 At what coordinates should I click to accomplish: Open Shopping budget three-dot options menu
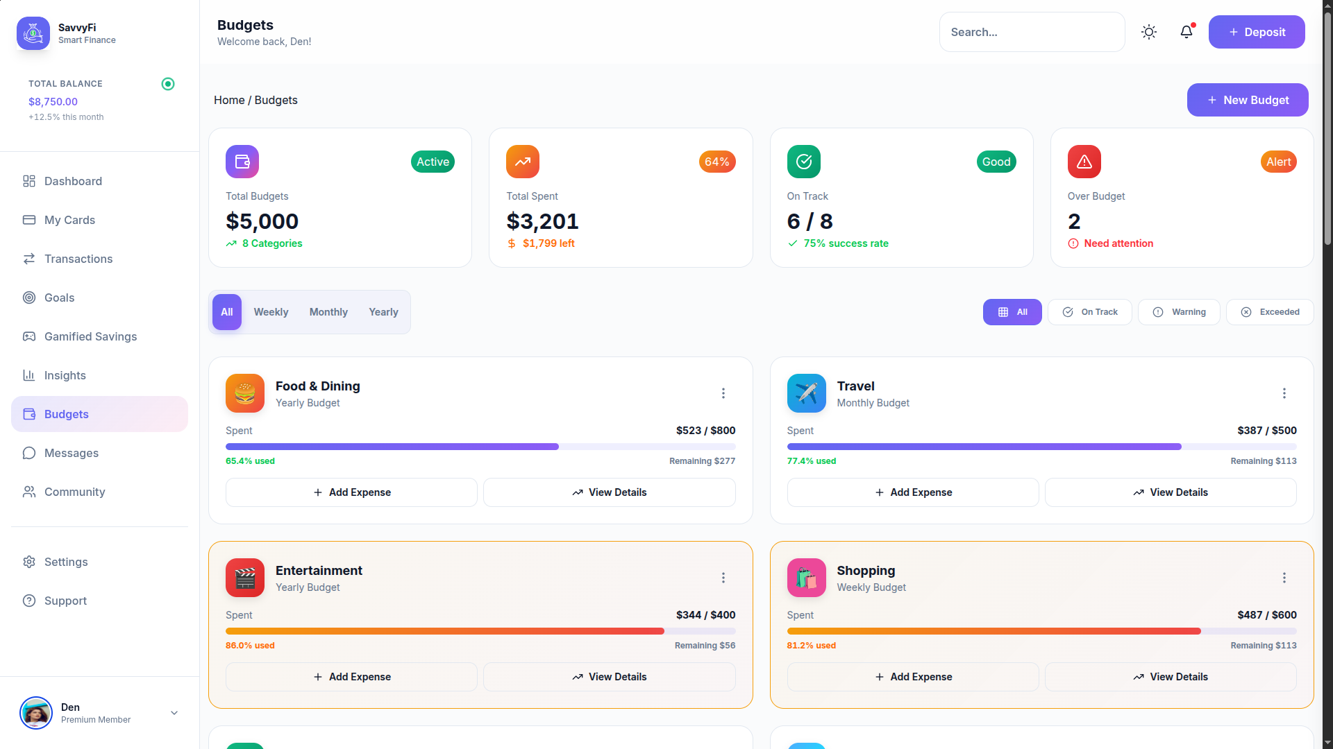1284,578
